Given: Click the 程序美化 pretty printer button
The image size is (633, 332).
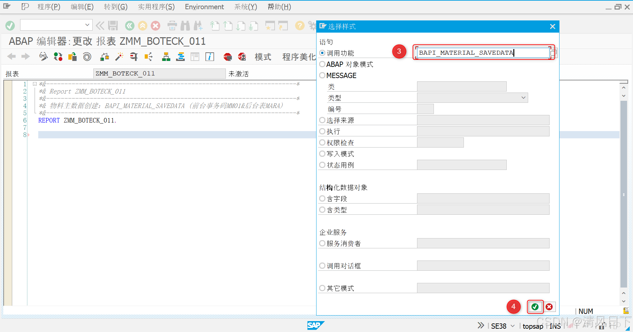Looking at the screenshot, I should [x=298, y=57].
